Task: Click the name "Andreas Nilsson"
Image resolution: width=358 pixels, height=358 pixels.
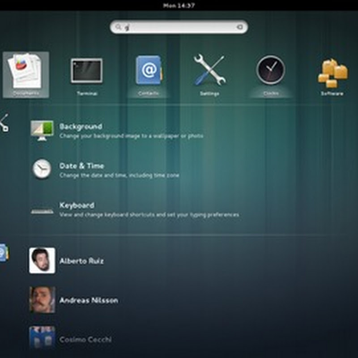Action: pos(89,300)
